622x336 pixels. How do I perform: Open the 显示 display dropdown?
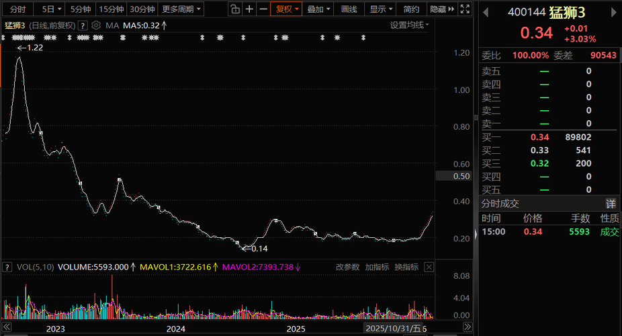[x=380, y=9]
